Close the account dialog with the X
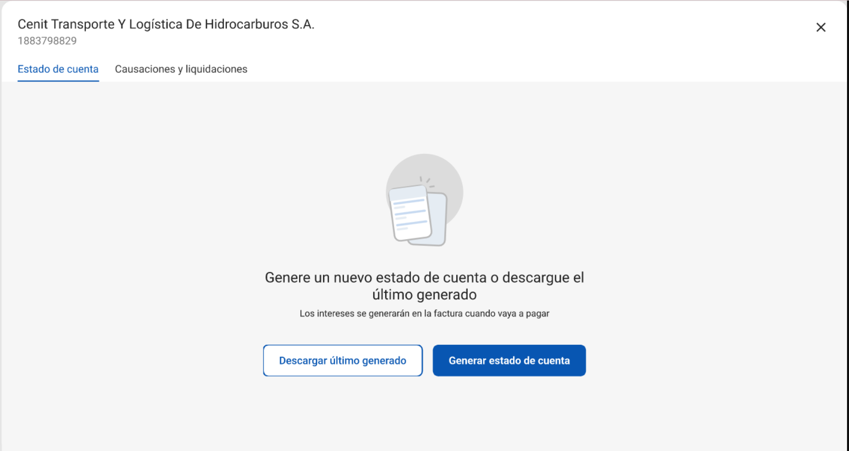The image size is (849, 451). tap(821, 27)
